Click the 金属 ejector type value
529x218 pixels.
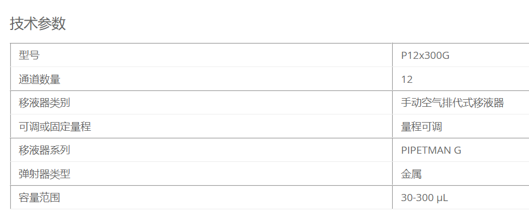[411, 174]
